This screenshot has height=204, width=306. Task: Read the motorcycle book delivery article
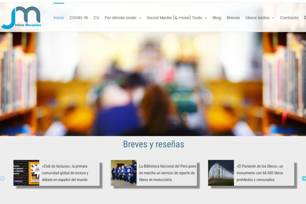(167, 173)
